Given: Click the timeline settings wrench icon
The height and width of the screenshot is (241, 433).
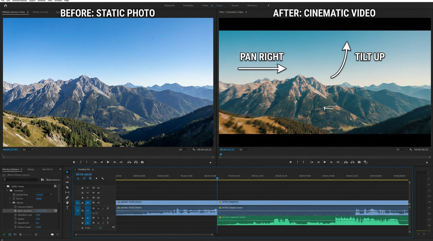Looking at the screenshot, I should click(x=103, y=178).
